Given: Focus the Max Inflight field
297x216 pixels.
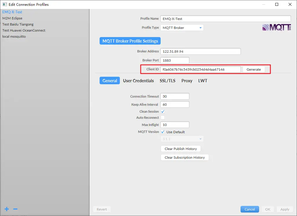Looking at the screenshot, I should (175, 125).
